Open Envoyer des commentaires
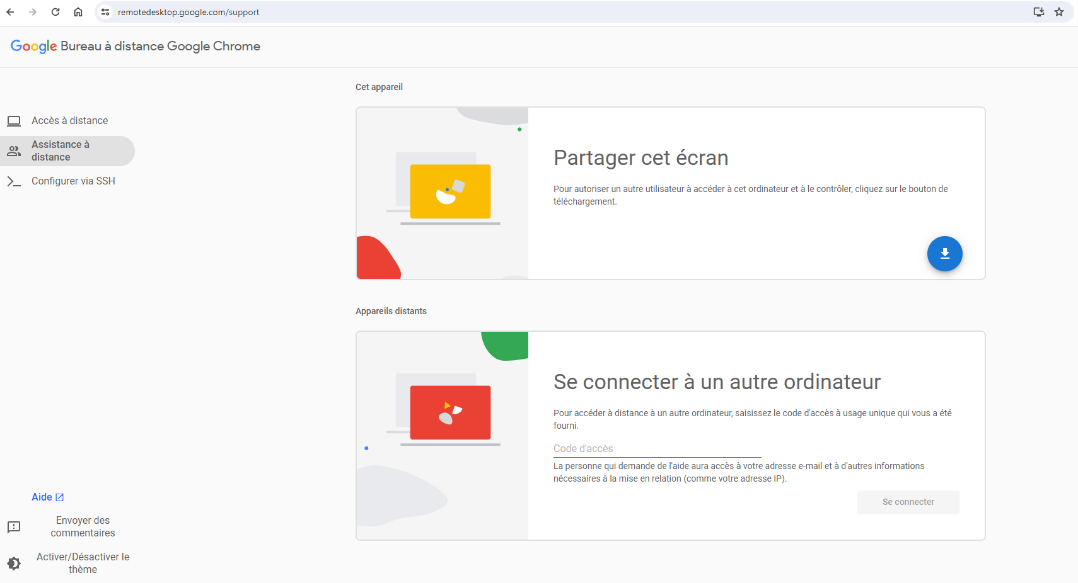This screenshot has width=1078, height=583. [83, 527]
